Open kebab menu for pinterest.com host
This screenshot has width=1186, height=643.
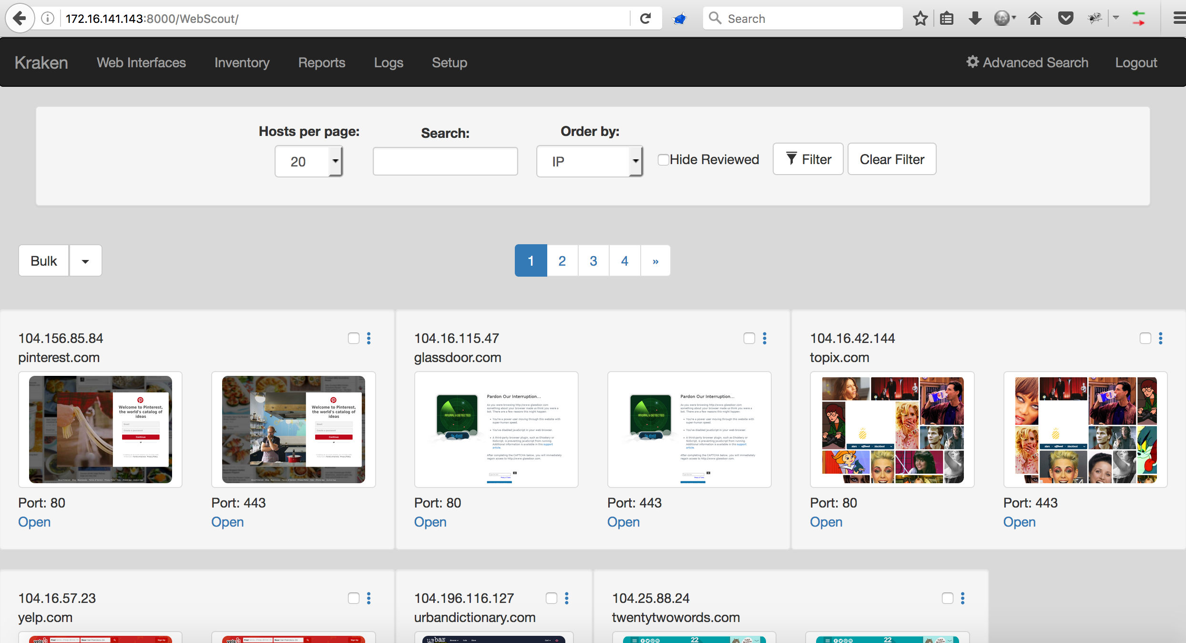(x=369, y=338)
